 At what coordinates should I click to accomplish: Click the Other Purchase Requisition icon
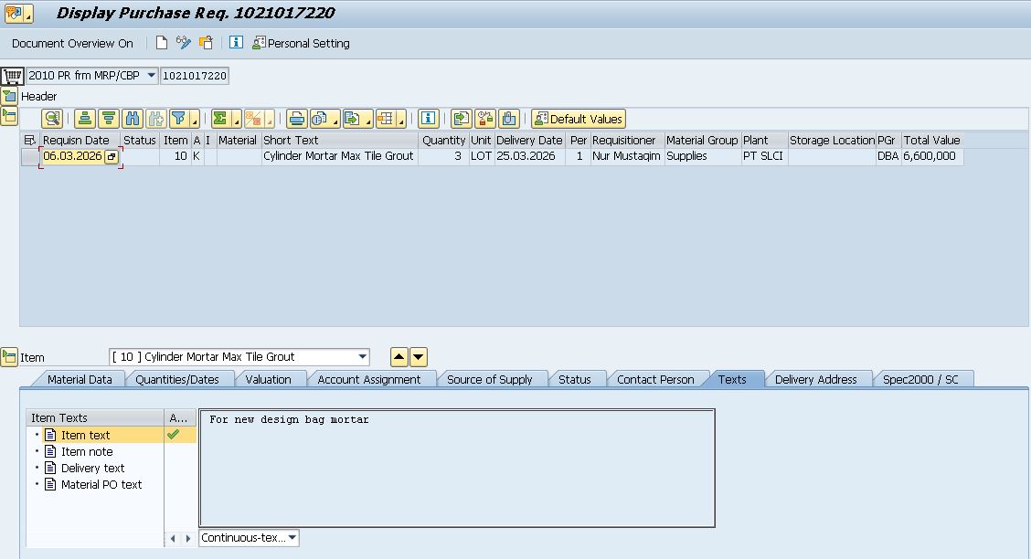tap(206, 43)
